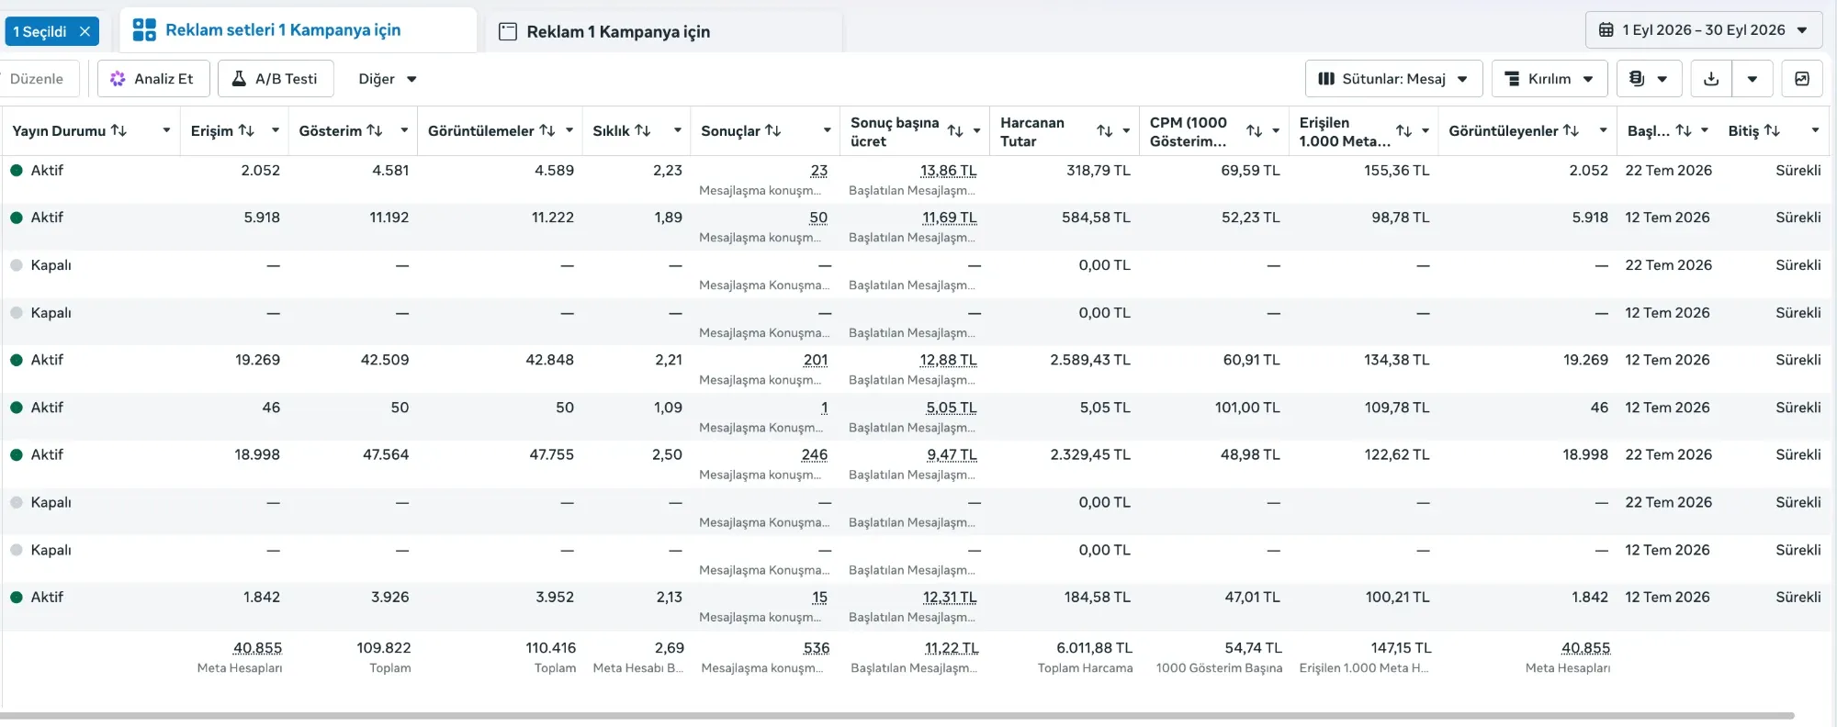Click cost per result 13,86 TL
Screen dimensions: 1837x727
[949, 171]
